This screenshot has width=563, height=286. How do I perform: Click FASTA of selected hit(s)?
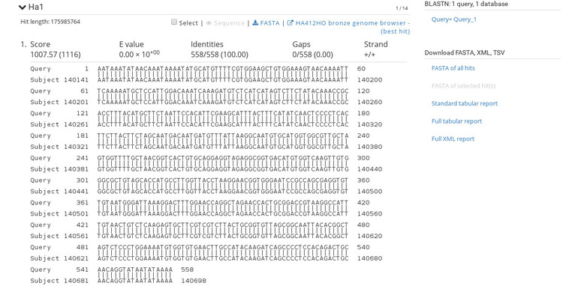pyautogui.click(x=460, y=85)
